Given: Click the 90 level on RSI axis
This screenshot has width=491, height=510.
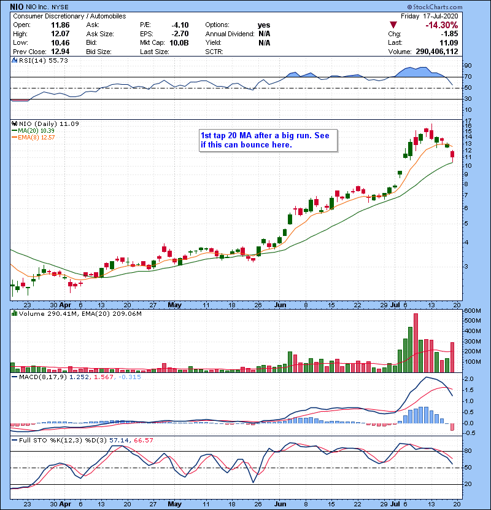Looking at the screenshot, I should click(x=468, y=65).
